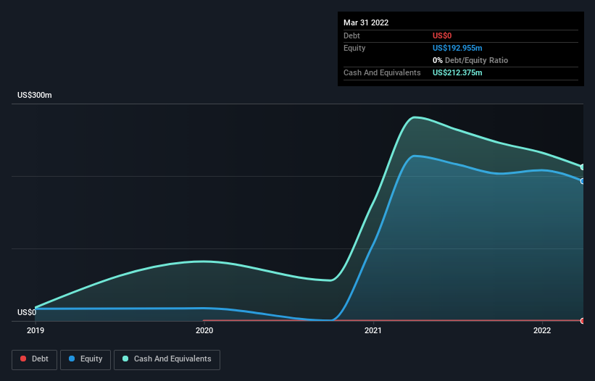
Task: Toggle Cash And Equivalents legend button
Action: pos(167,359)
